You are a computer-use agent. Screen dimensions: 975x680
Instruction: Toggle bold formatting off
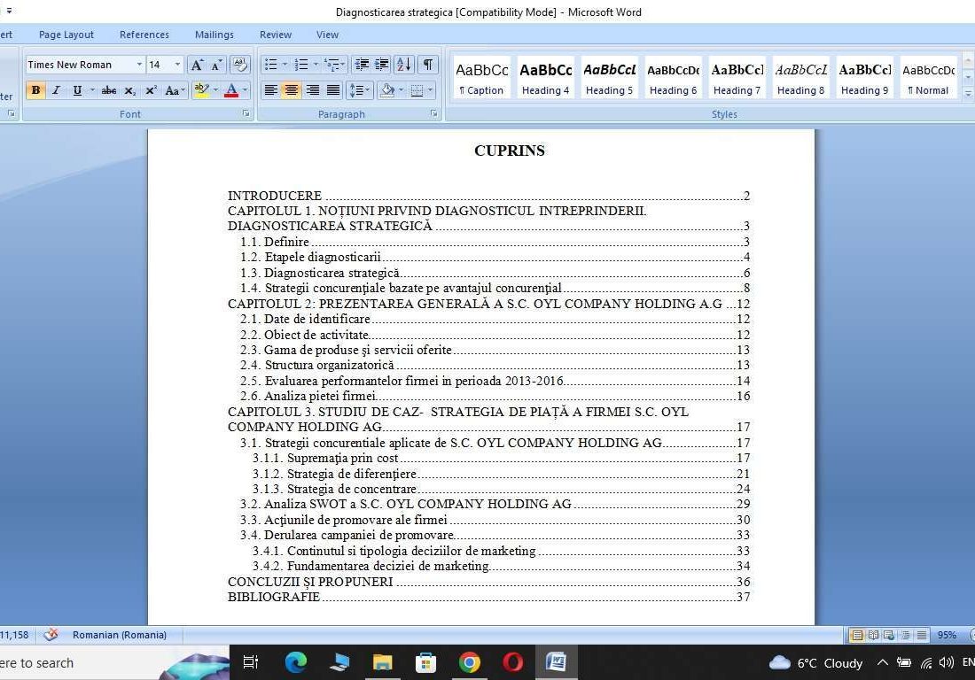35,89
